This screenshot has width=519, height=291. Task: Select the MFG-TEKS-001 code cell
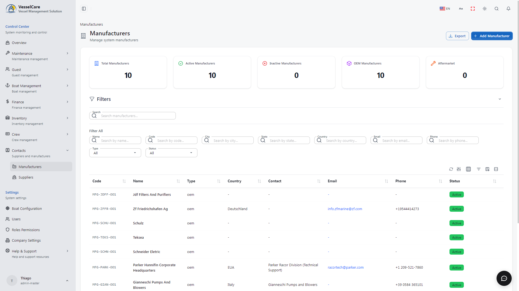click(104, 237)
